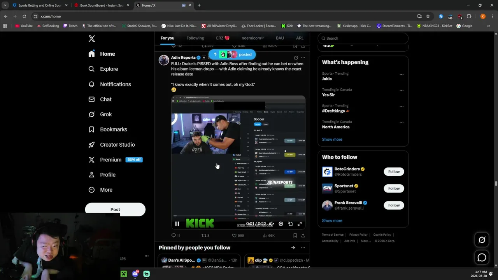Open Explore from the sidebar
Image resolution: width=498 pixels, height=280 pixels.
[x=103, y=69]
